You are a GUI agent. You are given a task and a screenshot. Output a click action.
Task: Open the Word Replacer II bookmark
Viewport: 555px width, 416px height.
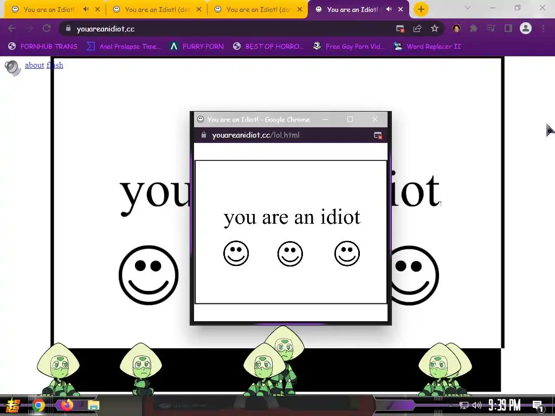pyautogui.click(x=427, y=47)
